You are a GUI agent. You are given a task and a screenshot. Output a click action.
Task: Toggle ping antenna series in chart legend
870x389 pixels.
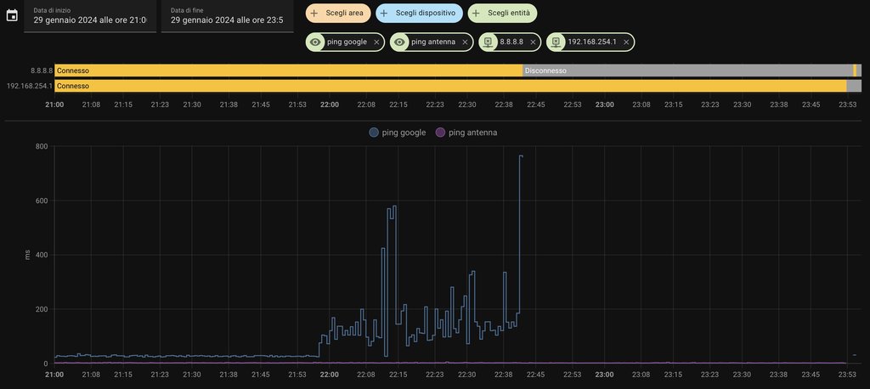(x=466, y=132)
